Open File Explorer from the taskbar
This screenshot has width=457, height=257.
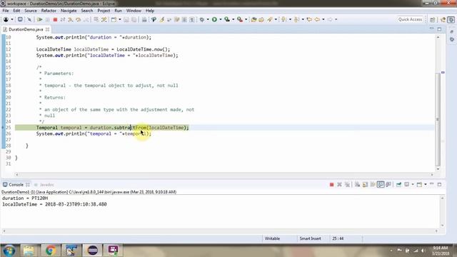[29, 251]
